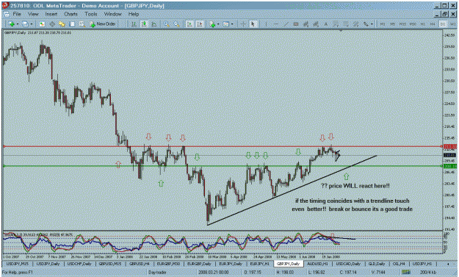This screenshot has width=459, height=277.
Task: Switch chart to line chart
Action: (x=153, y=24)
